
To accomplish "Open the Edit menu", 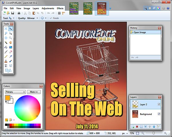I will pyautogui.click(x=12, y=8).
